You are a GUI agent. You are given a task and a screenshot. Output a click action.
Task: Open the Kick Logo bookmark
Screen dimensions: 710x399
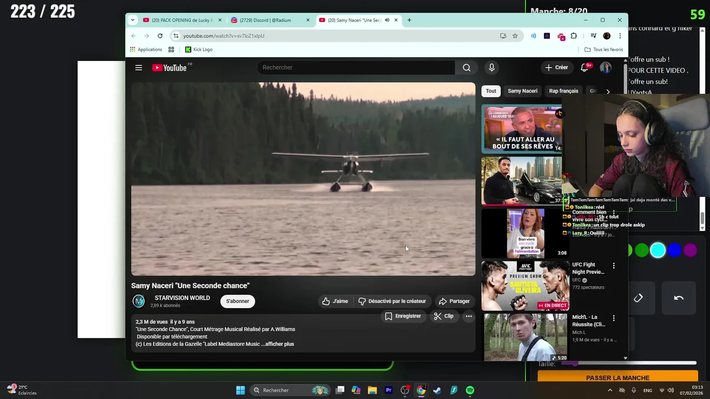(199, 49)
